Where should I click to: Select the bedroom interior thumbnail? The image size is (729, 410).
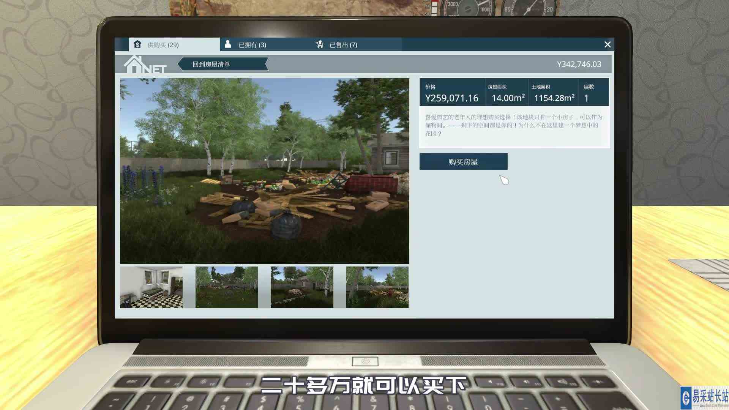[151, 287]
